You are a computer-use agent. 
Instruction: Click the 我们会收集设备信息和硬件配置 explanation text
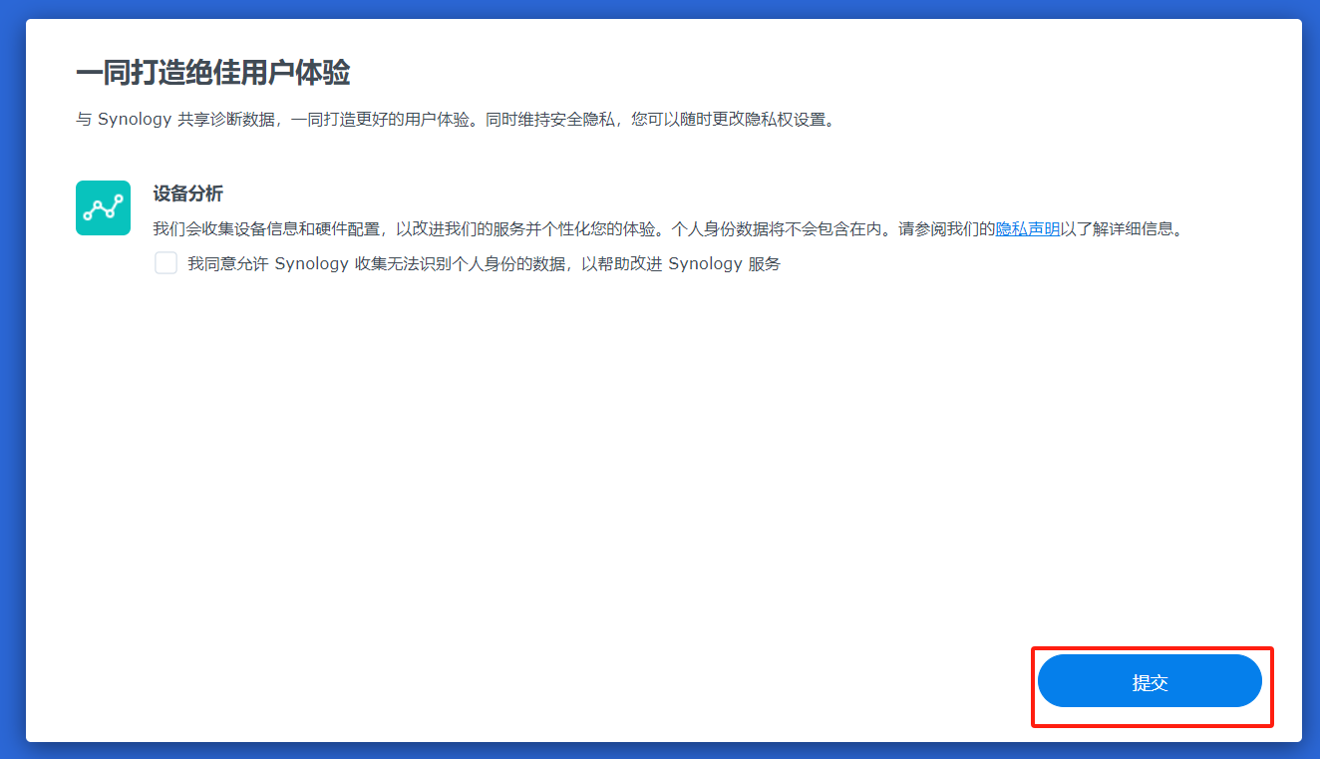[x=668, y=228]
